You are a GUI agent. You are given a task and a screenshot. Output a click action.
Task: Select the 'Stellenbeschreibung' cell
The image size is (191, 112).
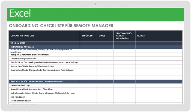[x=44, y=85]
